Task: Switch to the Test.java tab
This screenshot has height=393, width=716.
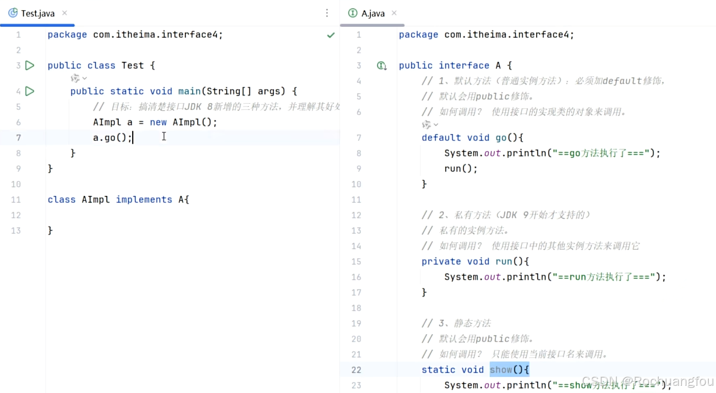Action: click(38, 13)
